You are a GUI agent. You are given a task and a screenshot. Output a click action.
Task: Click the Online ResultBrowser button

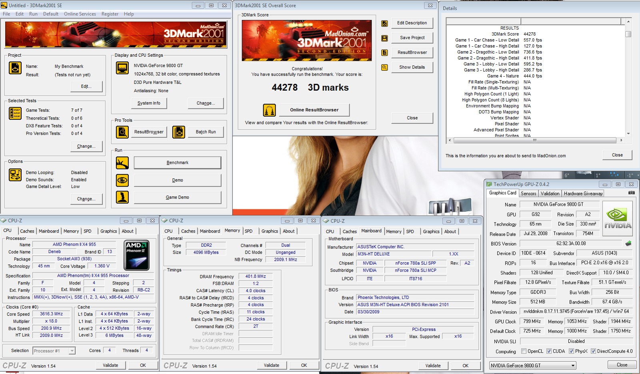pos(314,110)
